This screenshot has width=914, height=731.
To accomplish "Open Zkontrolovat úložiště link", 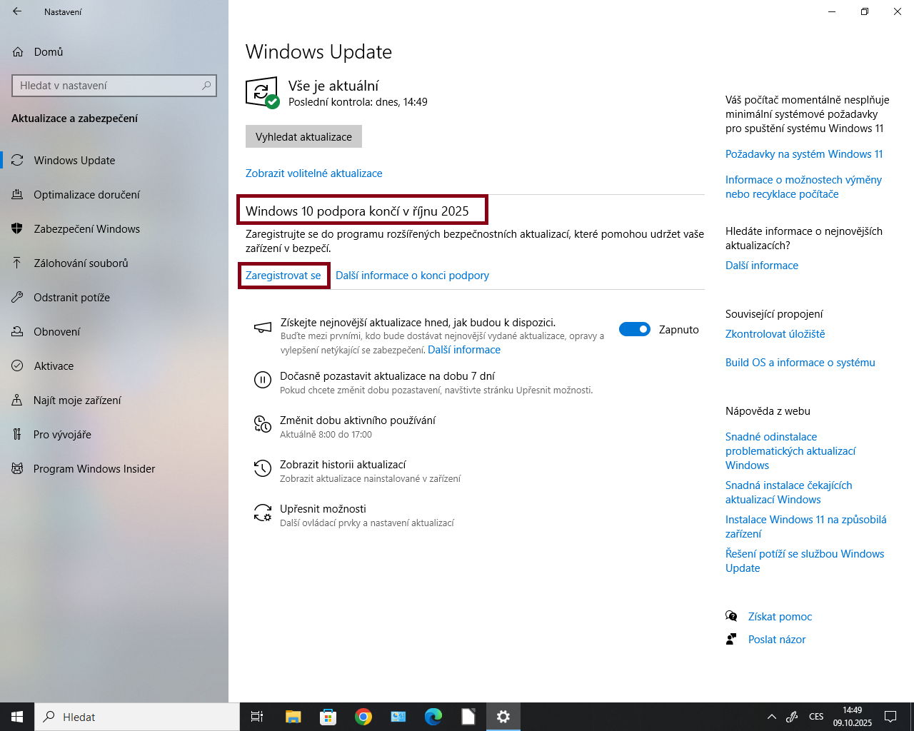I will point(775,334).
